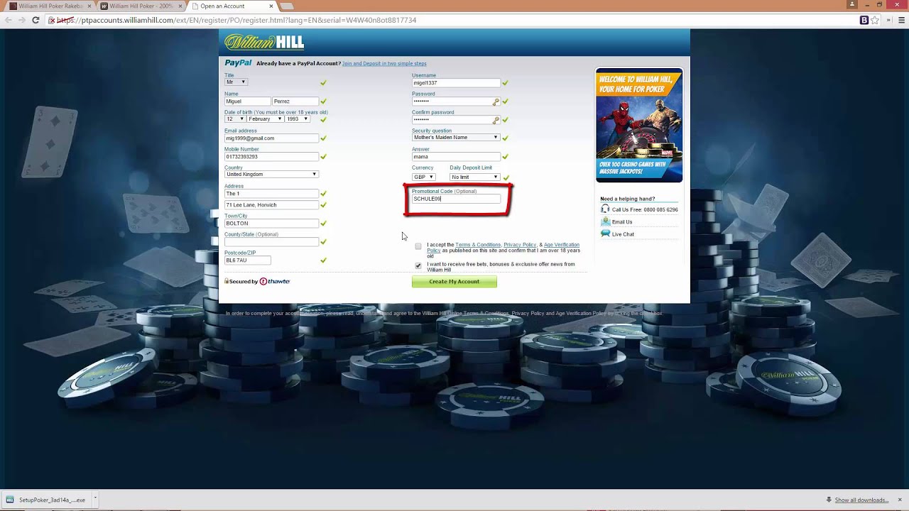
Task: Click the first name field with Miguel
Action: [247, 101]
